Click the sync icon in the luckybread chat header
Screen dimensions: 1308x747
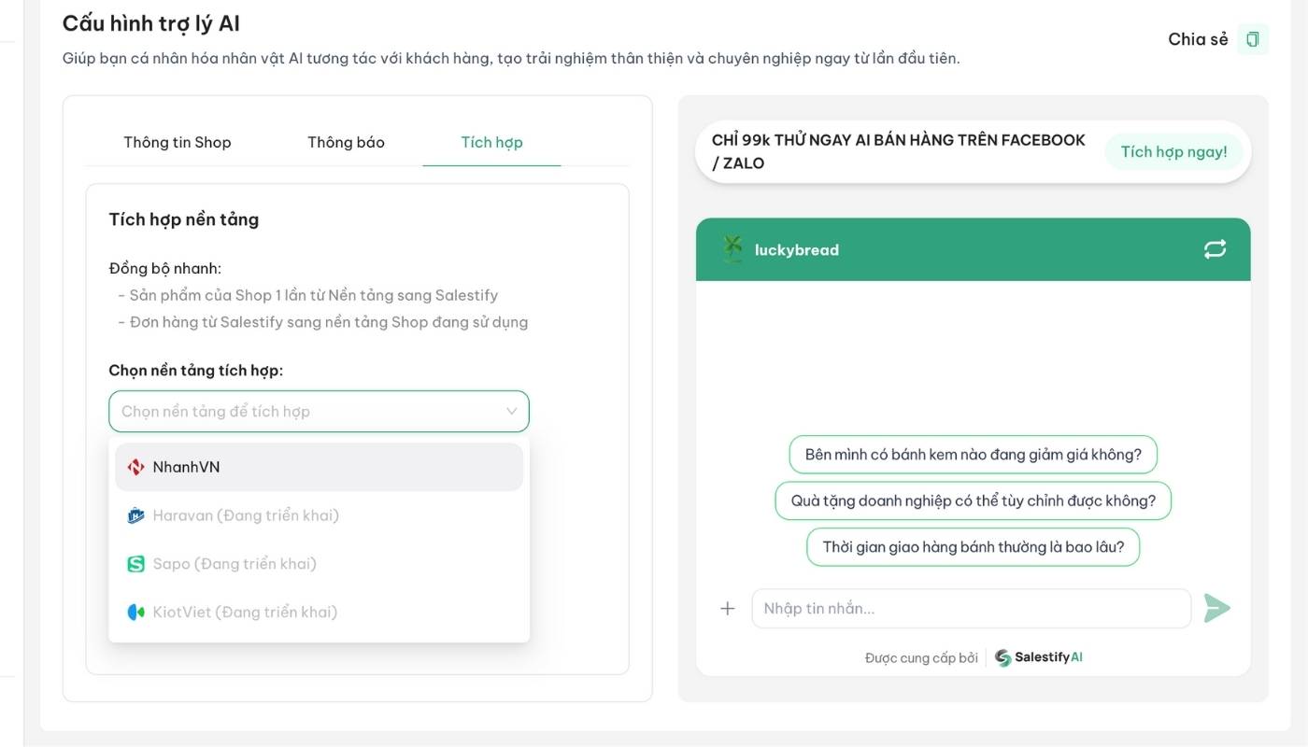[1214, 249]
